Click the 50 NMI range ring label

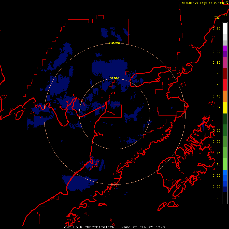[114, 78]
